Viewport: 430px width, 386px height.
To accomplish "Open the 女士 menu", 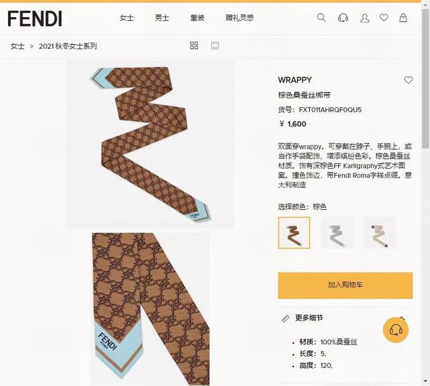I will [x=126, y=18].
